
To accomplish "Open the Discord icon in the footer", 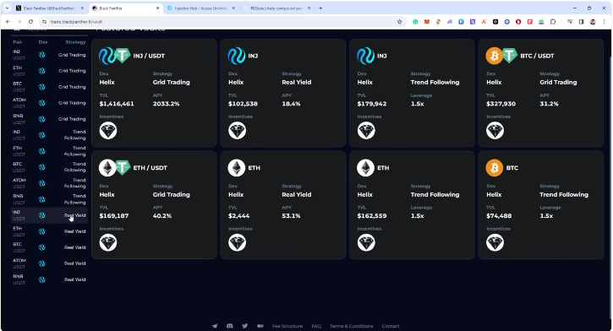I will 230,326.
